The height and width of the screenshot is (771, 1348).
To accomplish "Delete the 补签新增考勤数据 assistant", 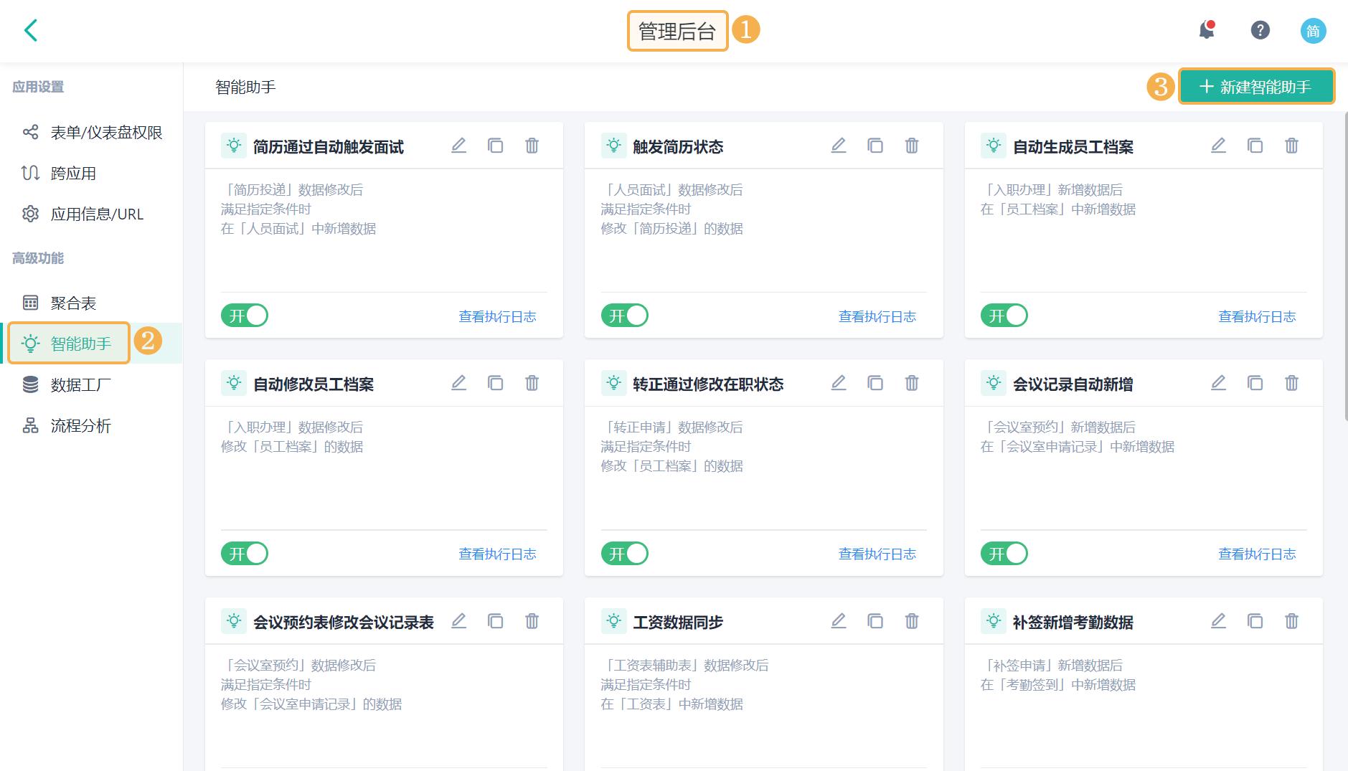I will click(x=1291, y=621).
